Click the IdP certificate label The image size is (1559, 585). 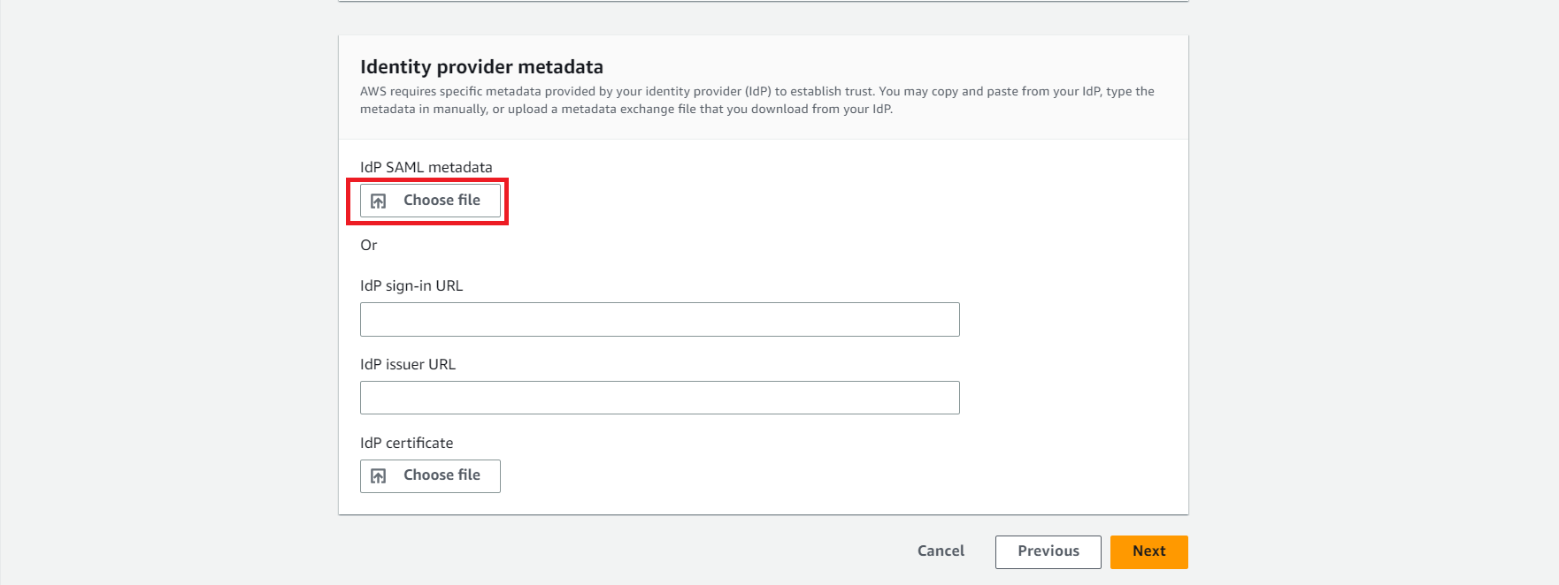click(x=406, y=444)
